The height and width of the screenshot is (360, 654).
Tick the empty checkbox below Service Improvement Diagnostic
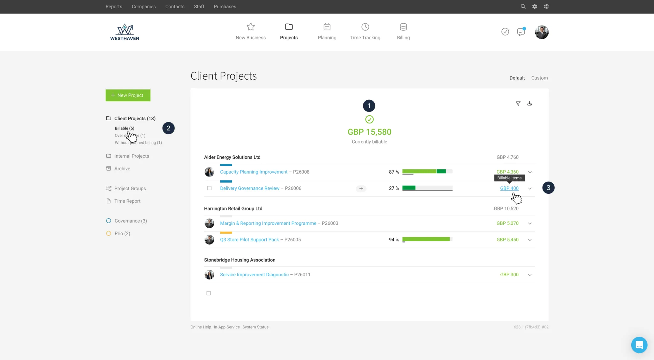pos(209,293)
